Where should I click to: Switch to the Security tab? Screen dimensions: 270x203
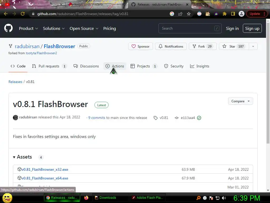tap(174, 66)
